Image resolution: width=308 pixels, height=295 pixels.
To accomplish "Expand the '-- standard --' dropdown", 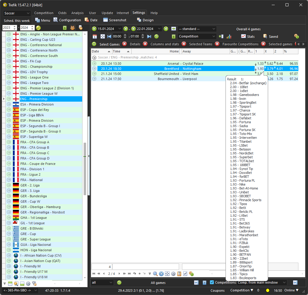I will [197, 29].
